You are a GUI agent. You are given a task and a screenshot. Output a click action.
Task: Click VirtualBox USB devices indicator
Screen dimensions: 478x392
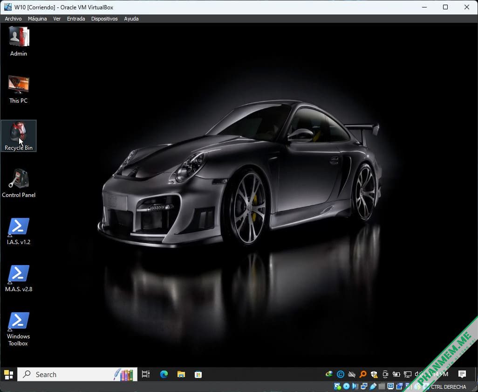point(373,386)
